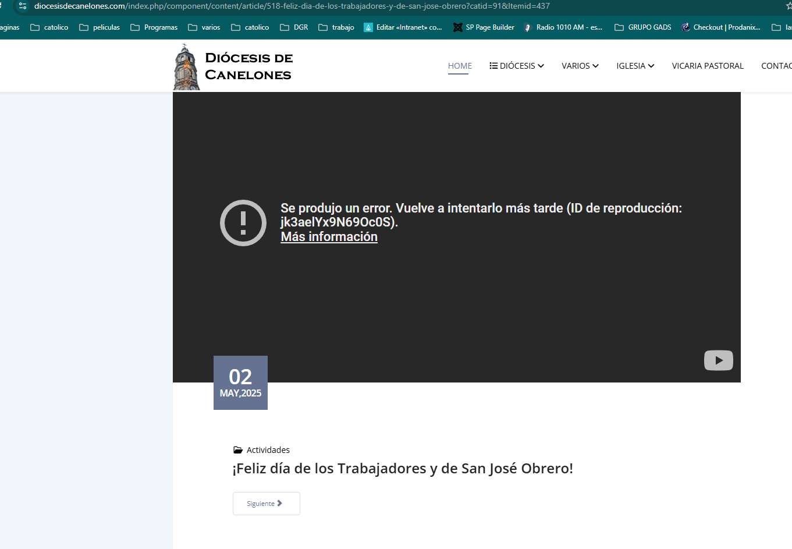Viewport: 792px width, 549px height.
Task: Open the DGR bookmarks folder
Action: (x=294, y=27)
